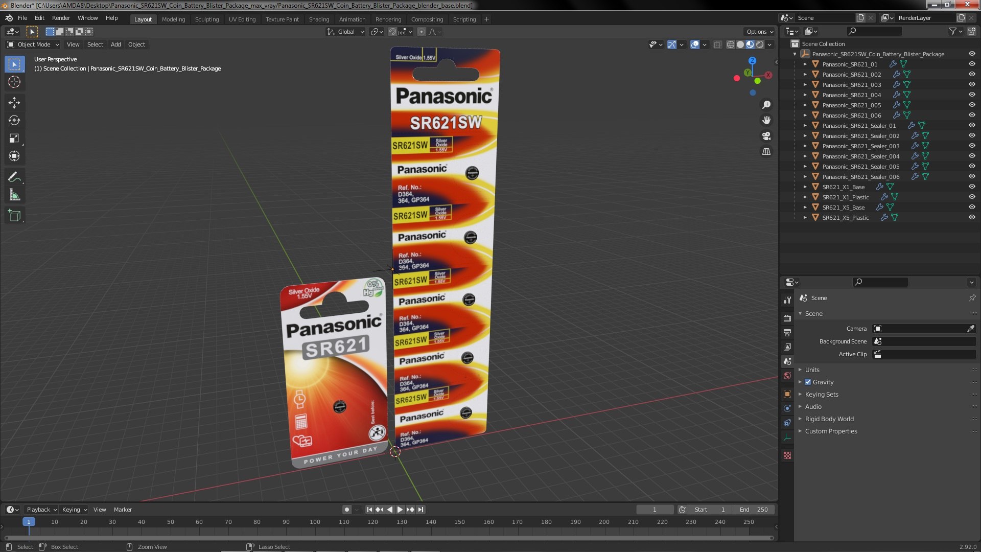Toggle snapping magnet in header

392,32
